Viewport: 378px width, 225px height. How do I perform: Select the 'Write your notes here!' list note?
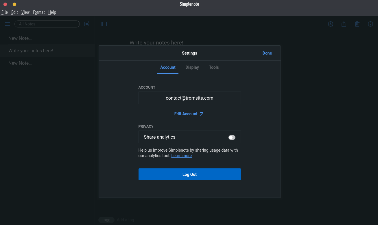click(47, 51)
